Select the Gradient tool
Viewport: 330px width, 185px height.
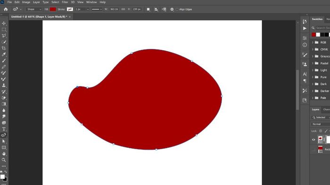click(4, 104)
